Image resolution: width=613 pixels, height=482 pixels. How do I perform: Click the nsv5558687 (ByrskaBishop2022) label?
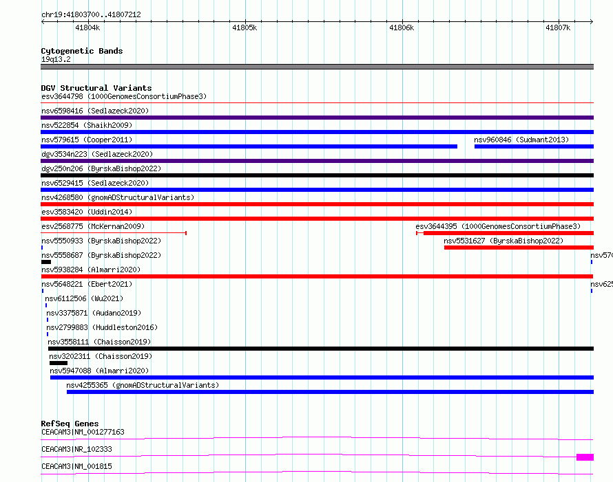pyautogui.click(x=101, y=255)
